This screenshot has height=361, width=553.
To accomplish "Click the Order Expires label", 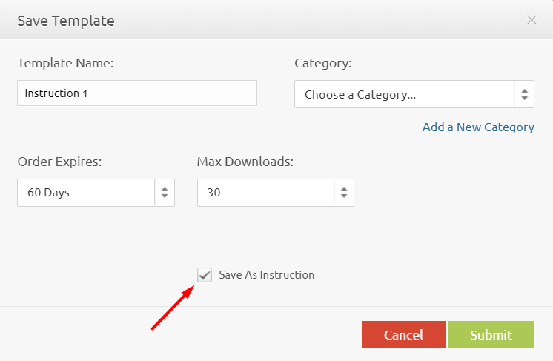I will pos(59,161).
